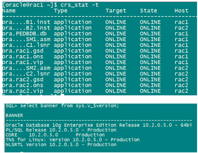Click the BANNER column heading
The image size is (198, 153).
tap(14, 115)
